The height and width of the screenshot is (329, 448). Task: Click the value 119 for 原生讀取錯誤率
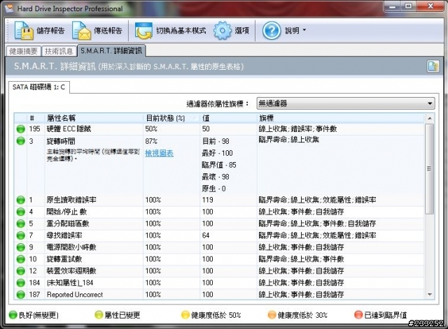click(208, 200)
